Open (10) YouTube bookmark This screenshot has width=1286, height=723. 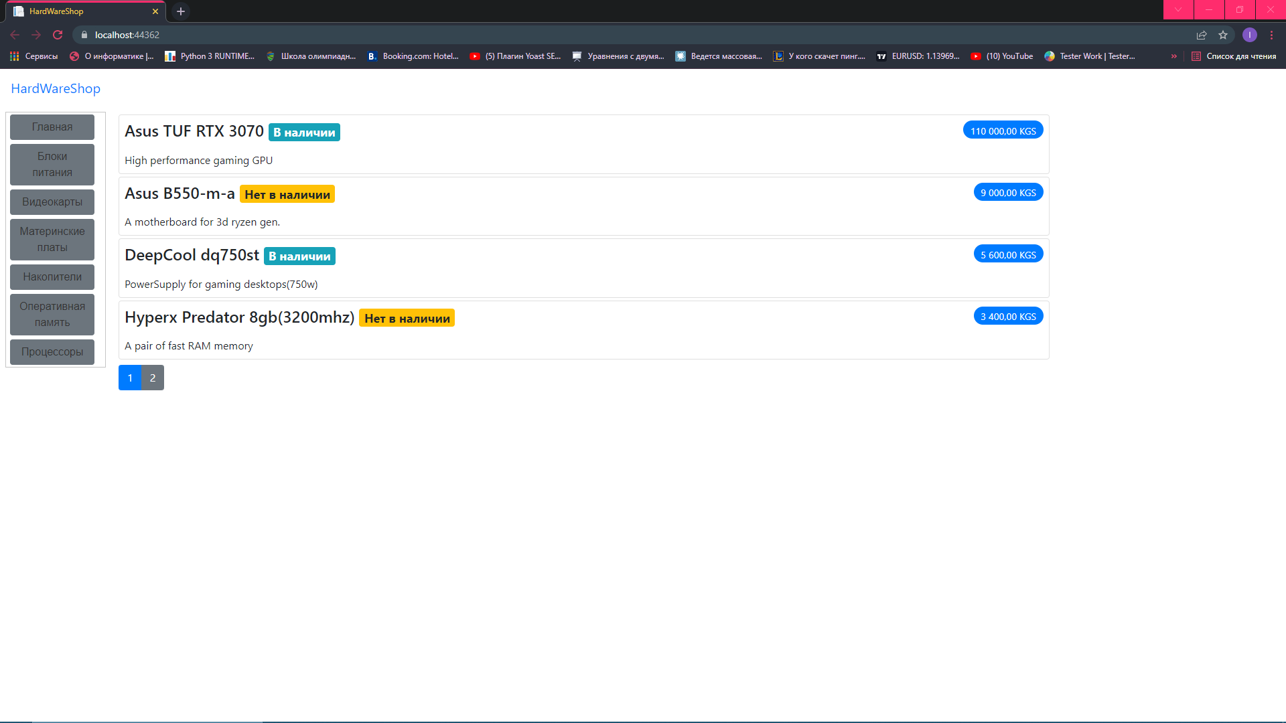(1002, 56)
